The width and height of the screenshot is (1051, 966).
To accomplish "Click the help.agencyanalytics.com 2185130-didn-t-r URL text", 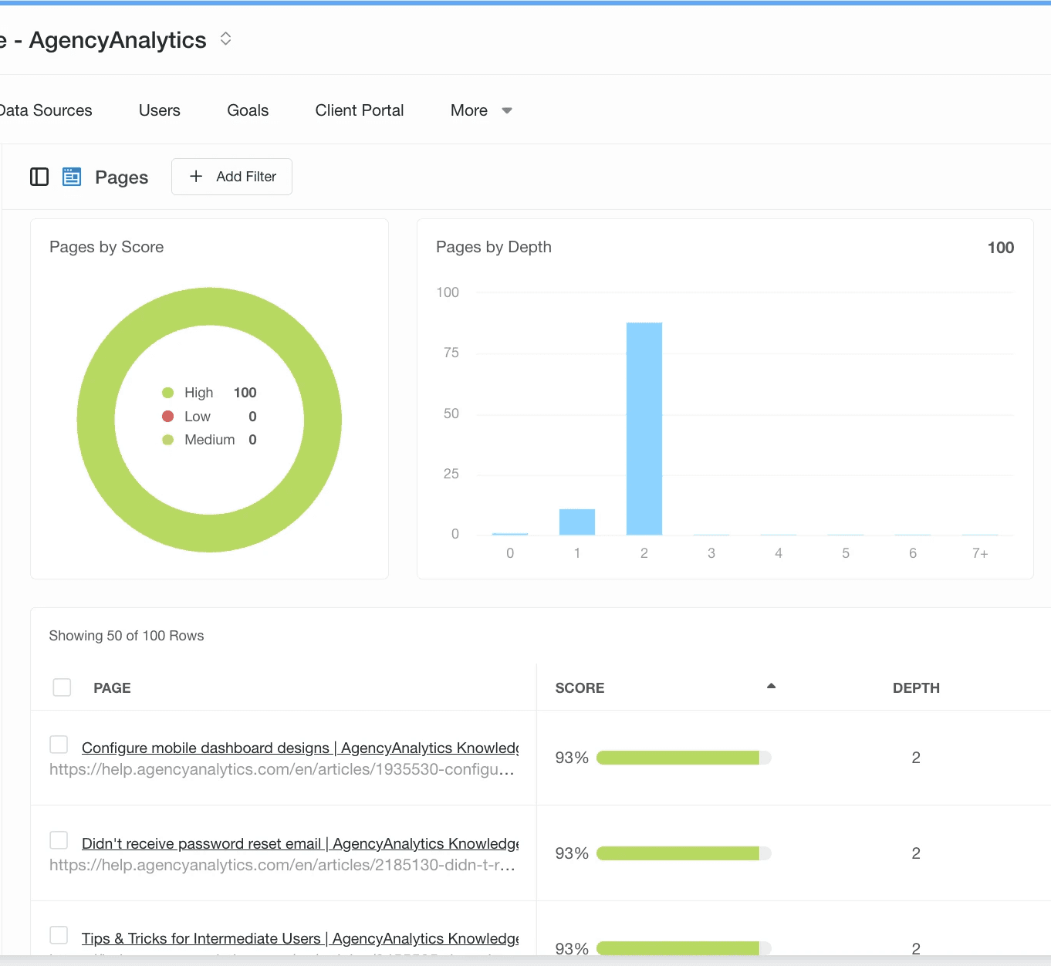I will tap(282, 865).
